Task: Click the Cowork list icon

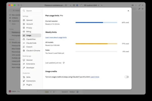Action: [x=24, y=47]
